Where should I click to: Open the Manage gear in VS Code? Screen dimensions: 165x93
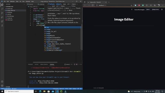click(2, 86)
